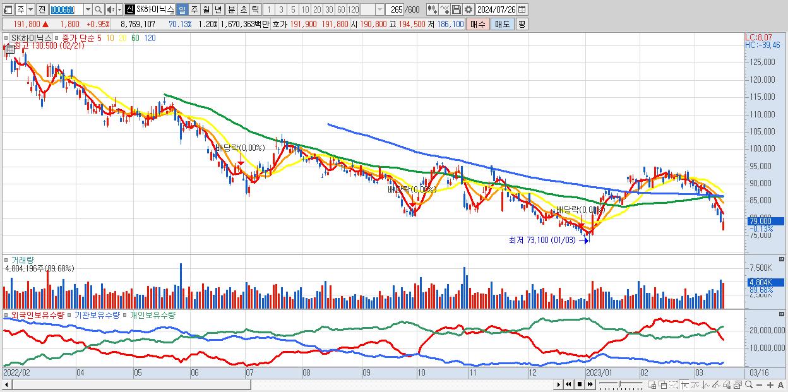788x392 pixels.
Task: Click the date field 2024/07/26
Action: pyautogui.click(x=496, y=9)
